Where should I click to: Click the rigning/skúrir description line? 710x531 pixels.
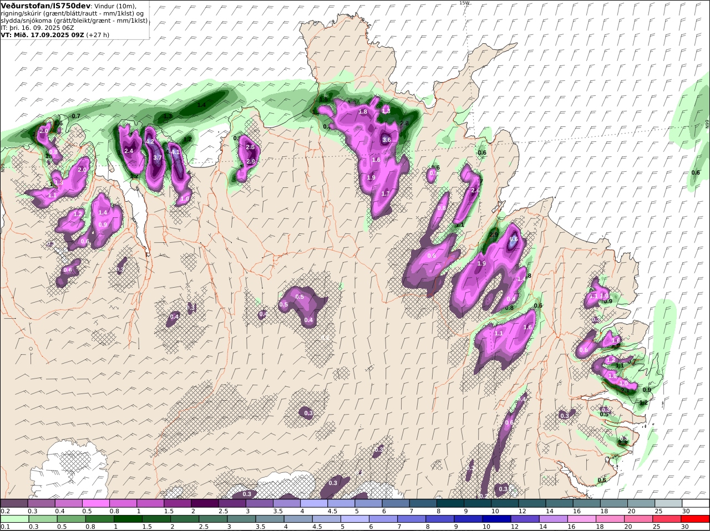(72, 13)
